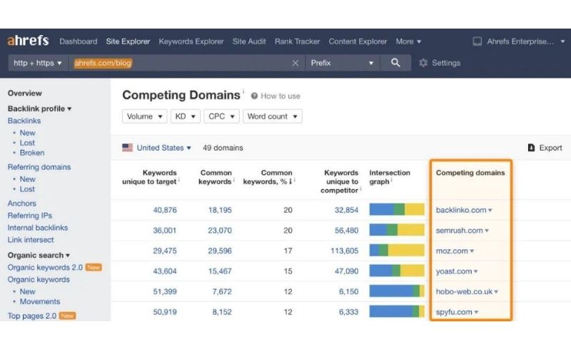Open Internal backlinks in sidebar
Viewport: 571px width, 357px height.
click(38, 227)
